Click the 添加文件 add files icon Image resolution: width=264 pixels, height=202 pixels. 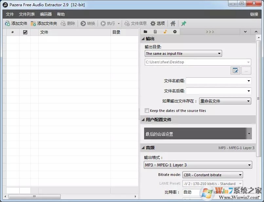[7, 23]
